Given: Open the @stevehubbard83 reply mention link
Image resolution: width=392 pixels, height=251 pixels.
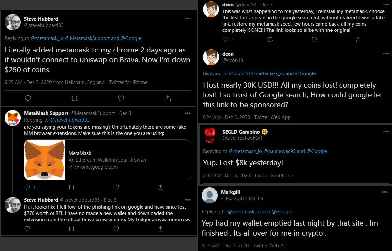Looking at the screenshot, I should (x=70, y=120).
